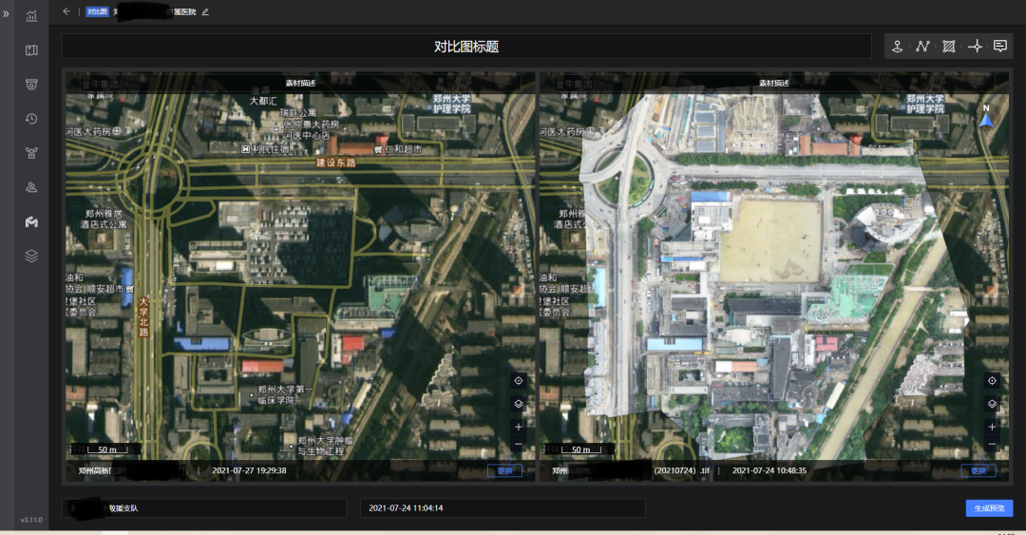Select the crosshair coordinate tool
Screen dimensions: 1026x535
(x=975, y=46)
